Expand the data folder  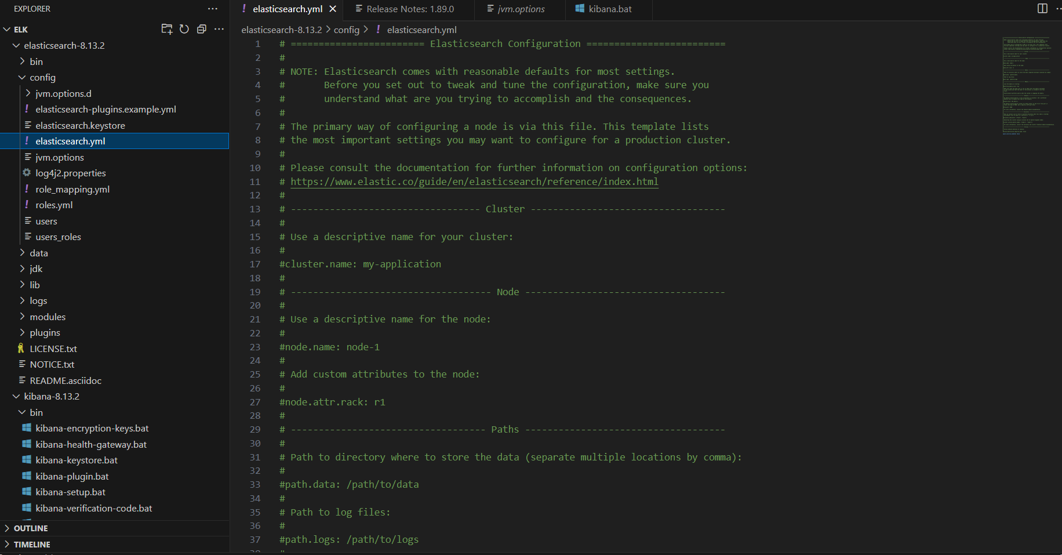[x=22, y=253]
